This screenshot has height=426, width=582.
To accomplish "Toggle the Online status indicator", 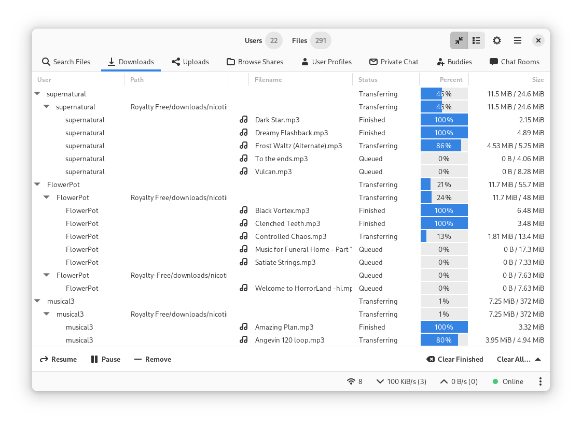I will [507, 381].
